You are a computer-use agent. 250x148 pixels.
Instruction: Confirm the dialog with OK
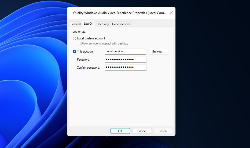coord(120,131)
